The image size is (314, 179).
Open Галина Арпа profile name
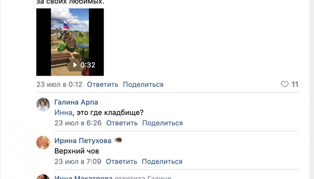(76, 102)
